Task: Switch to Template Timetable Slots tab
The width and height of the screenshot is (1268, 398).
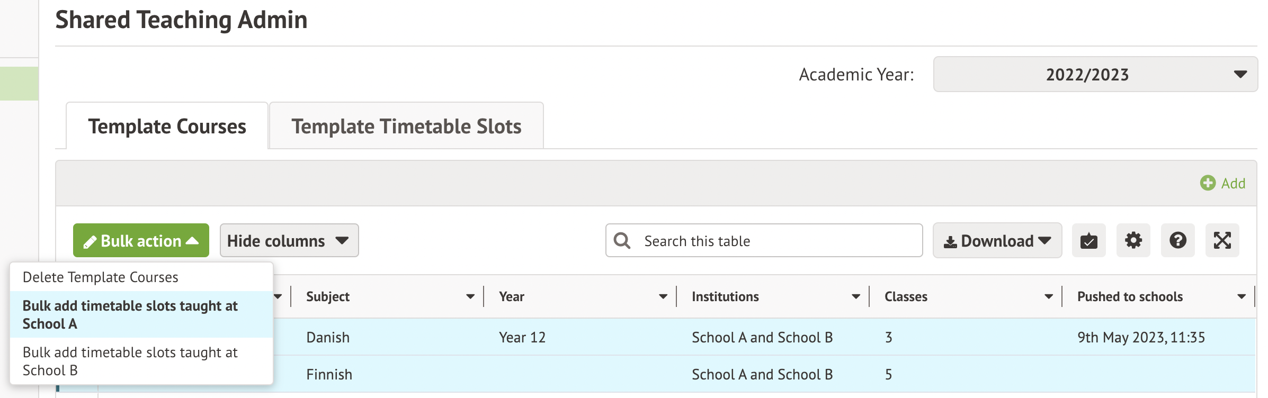Action: pyautogui.click(x=406, y=126)
